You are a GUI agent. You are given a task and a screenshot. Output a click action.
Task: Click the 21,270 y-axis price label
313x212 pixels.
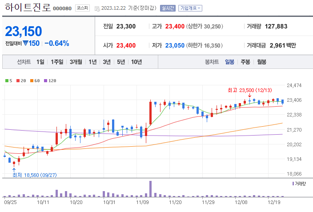[x=294, y=130]
